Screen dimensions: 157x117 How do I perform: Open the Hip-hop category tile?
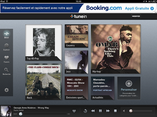pos(116,49)
